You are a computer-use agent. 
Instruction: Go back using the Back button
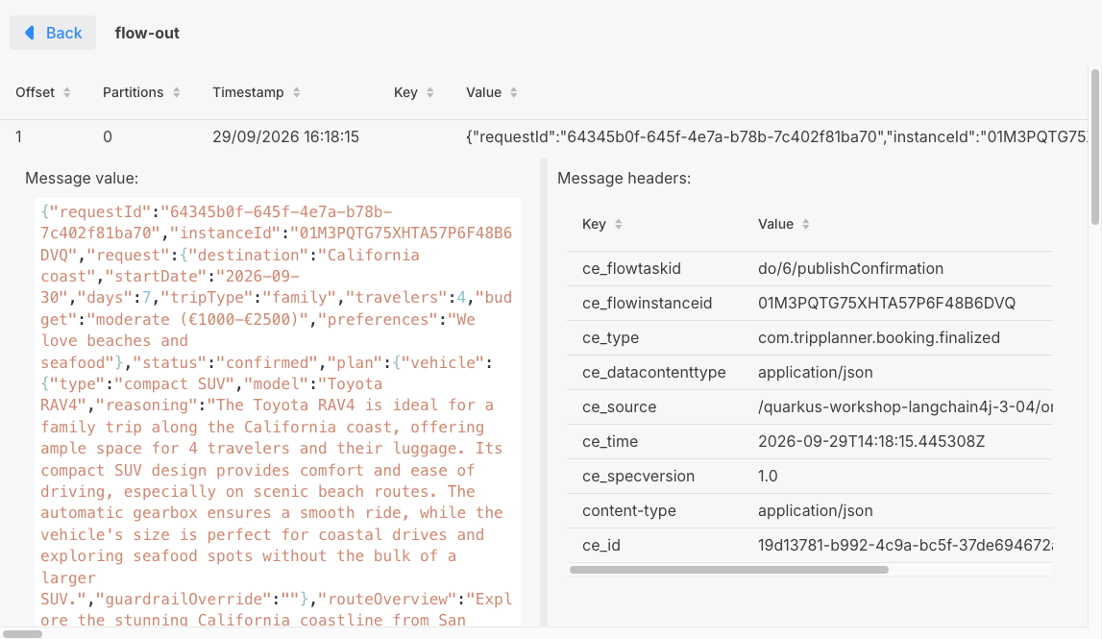coord(53,33)
